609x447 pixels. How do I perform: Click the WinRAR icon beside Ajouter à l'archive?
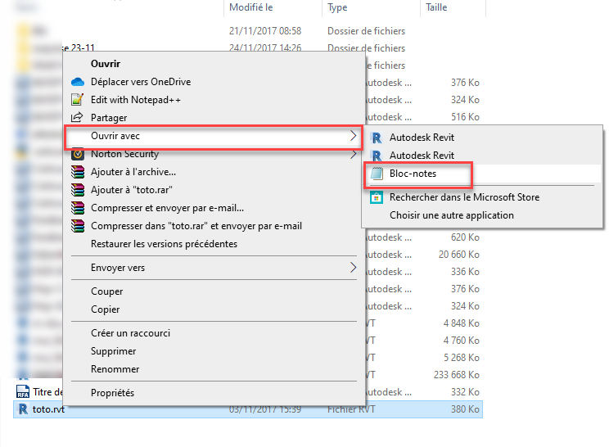pos(78,172)
